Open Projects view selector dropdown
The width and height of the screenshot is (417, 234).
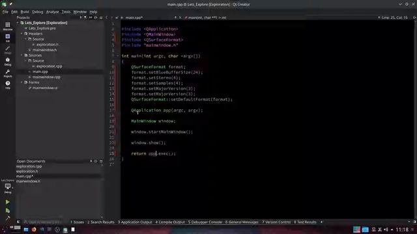coord(81,18)
